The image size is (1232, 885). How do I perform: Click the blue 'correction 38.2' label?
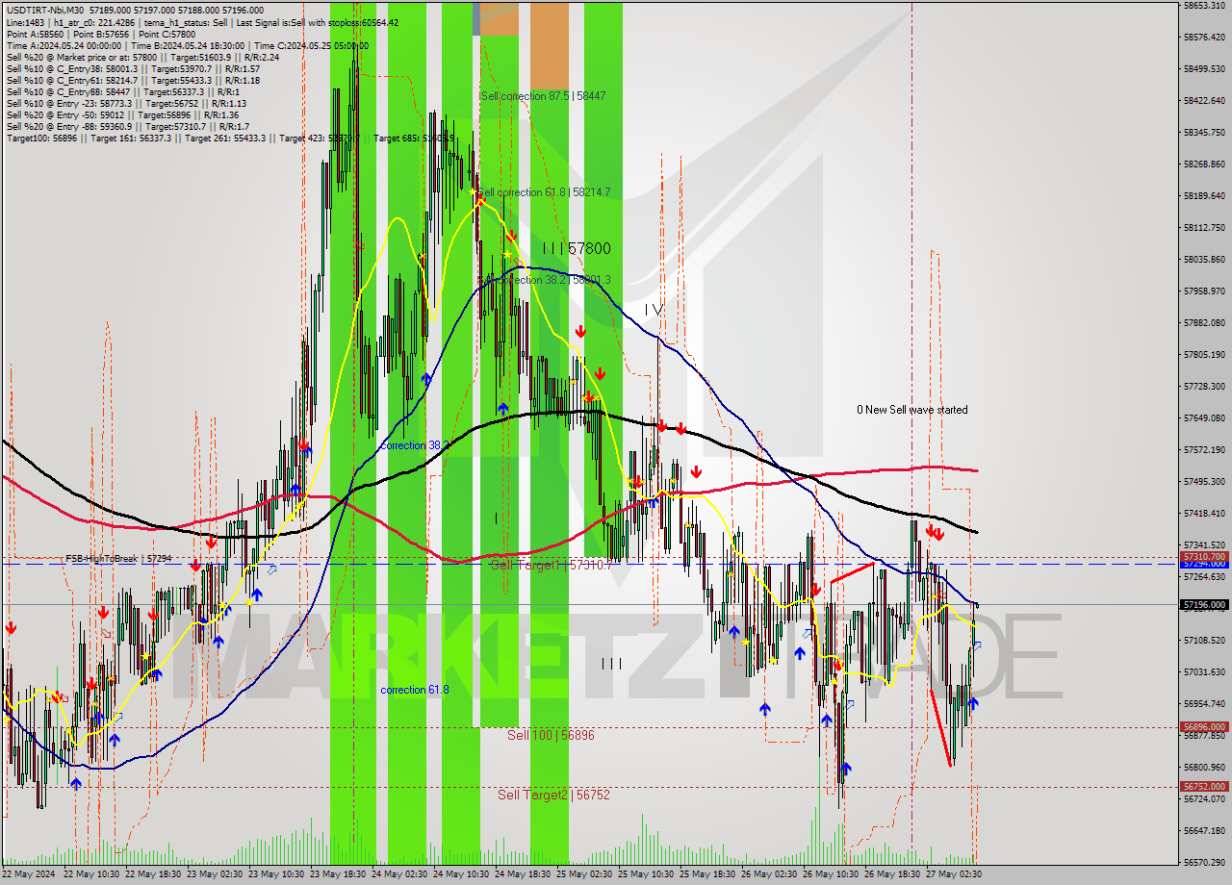point(415,445)
